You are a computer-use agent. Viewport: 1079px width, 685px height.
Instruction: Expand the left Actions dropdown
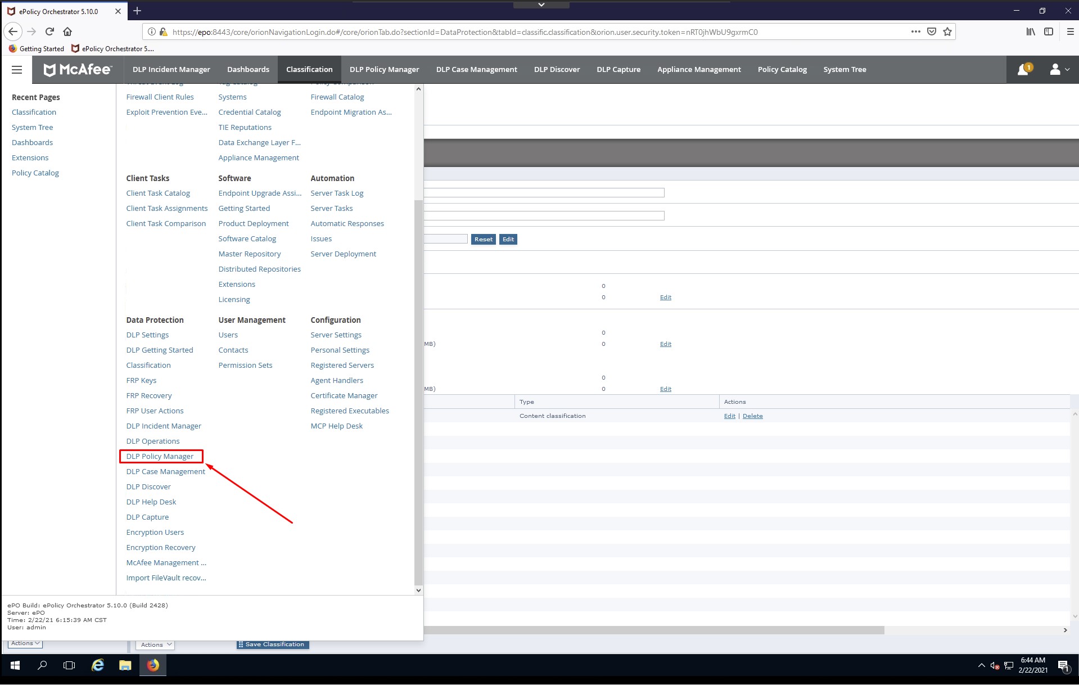tap(25, 643)
